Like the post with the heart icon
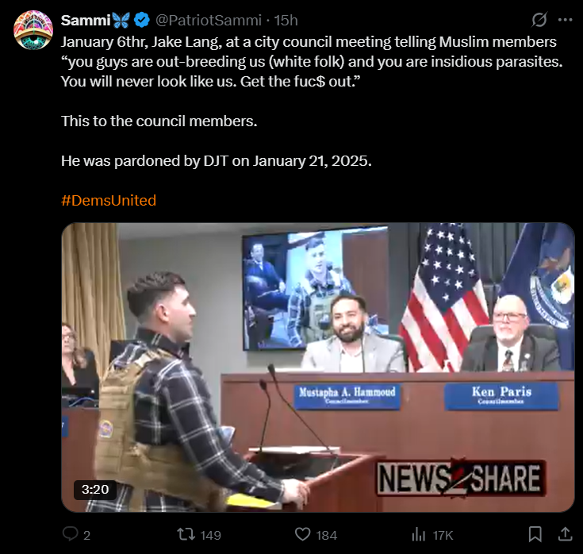 coord(303,534)
